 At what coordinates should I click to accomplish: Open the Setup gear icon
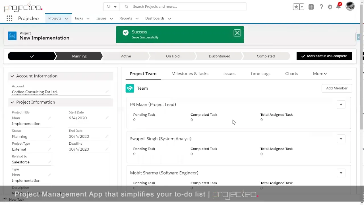330,7
